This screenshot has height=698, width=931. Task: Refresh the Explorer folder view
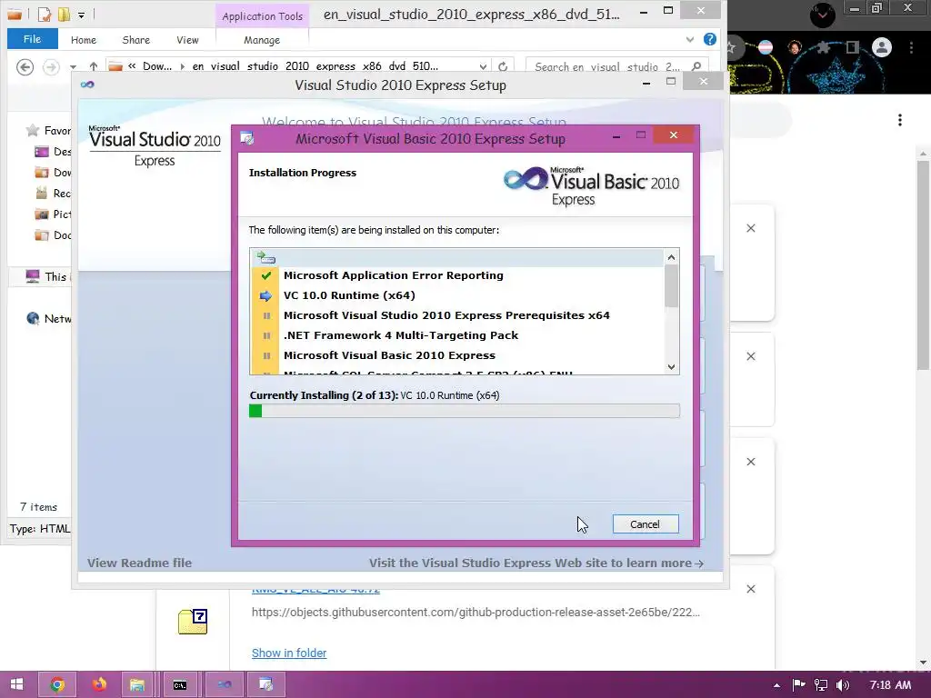[503, 66]
